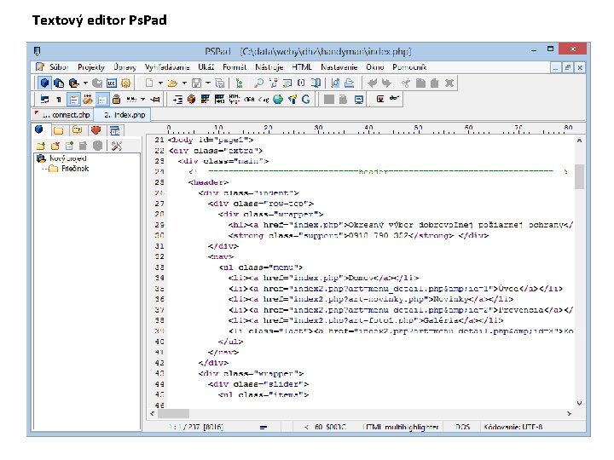Click the DOS line-ending status entry
614x460 pixels.
pos(462,427)
